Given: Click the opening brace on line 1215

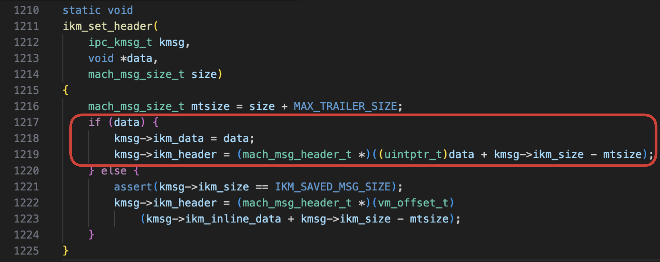Looking at the screenshot, I should (x=66, y=91).
